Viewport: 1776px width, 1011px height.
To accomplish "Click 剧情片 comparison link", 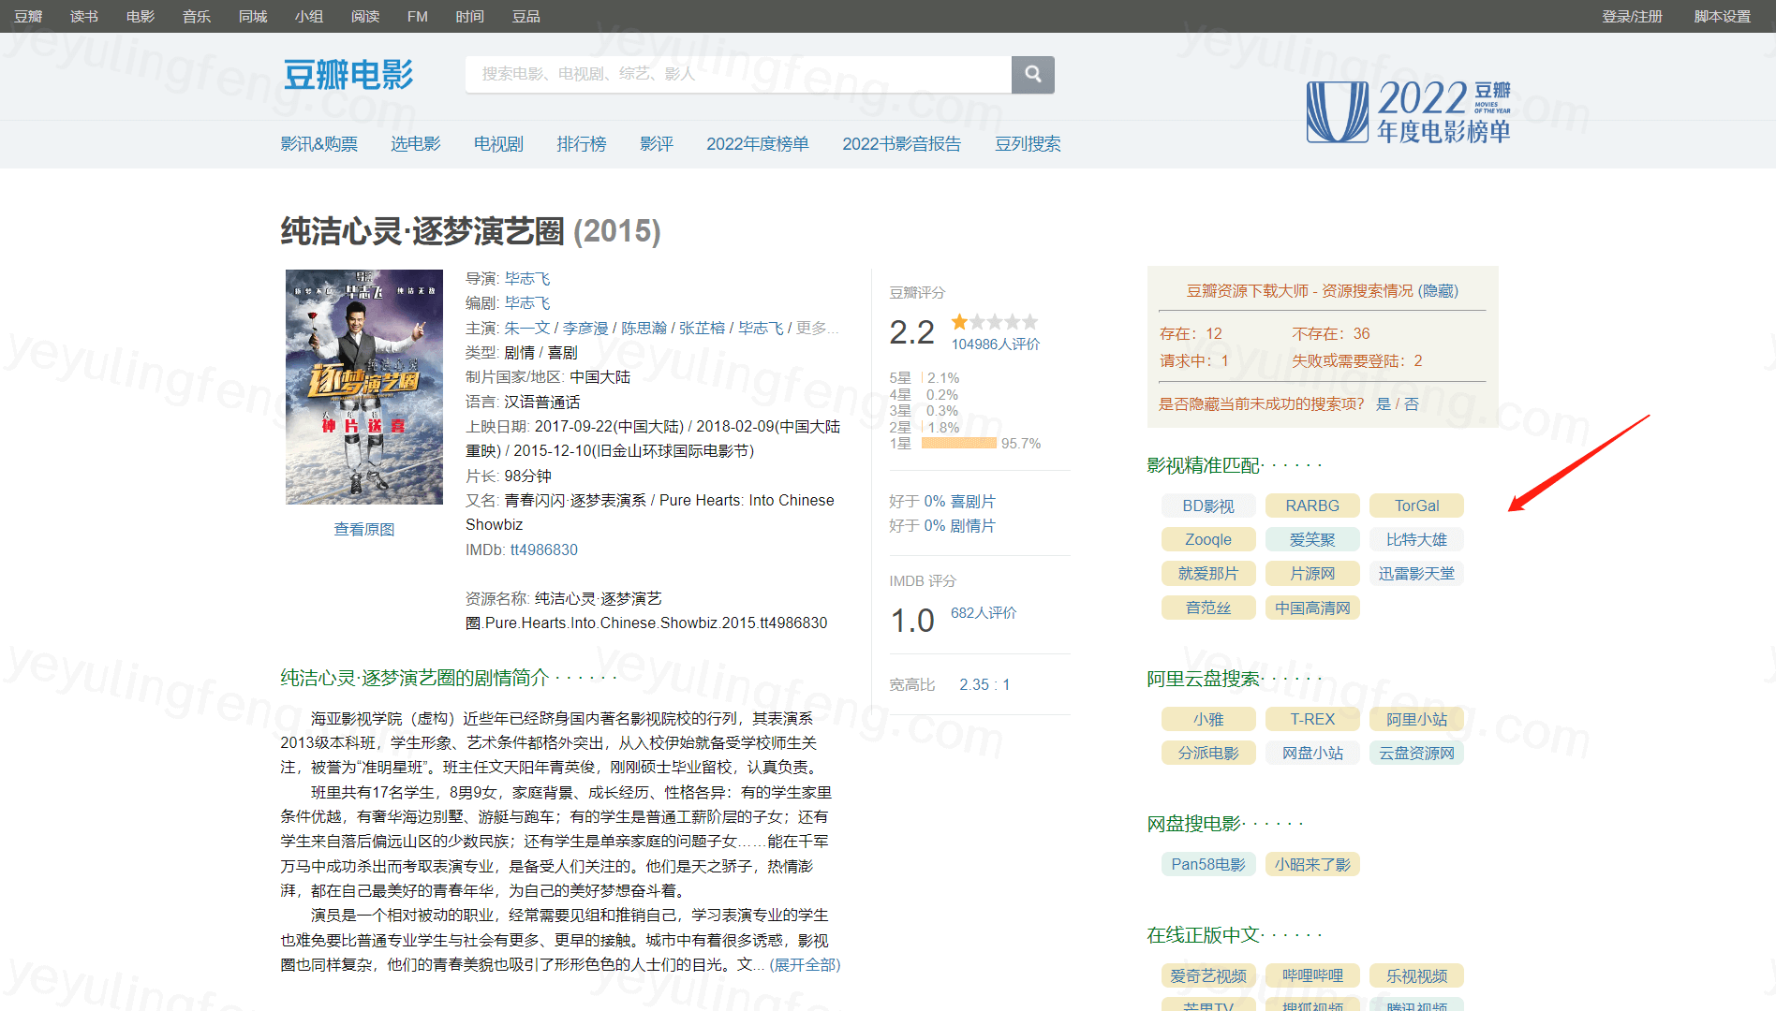I will (972, 525).
